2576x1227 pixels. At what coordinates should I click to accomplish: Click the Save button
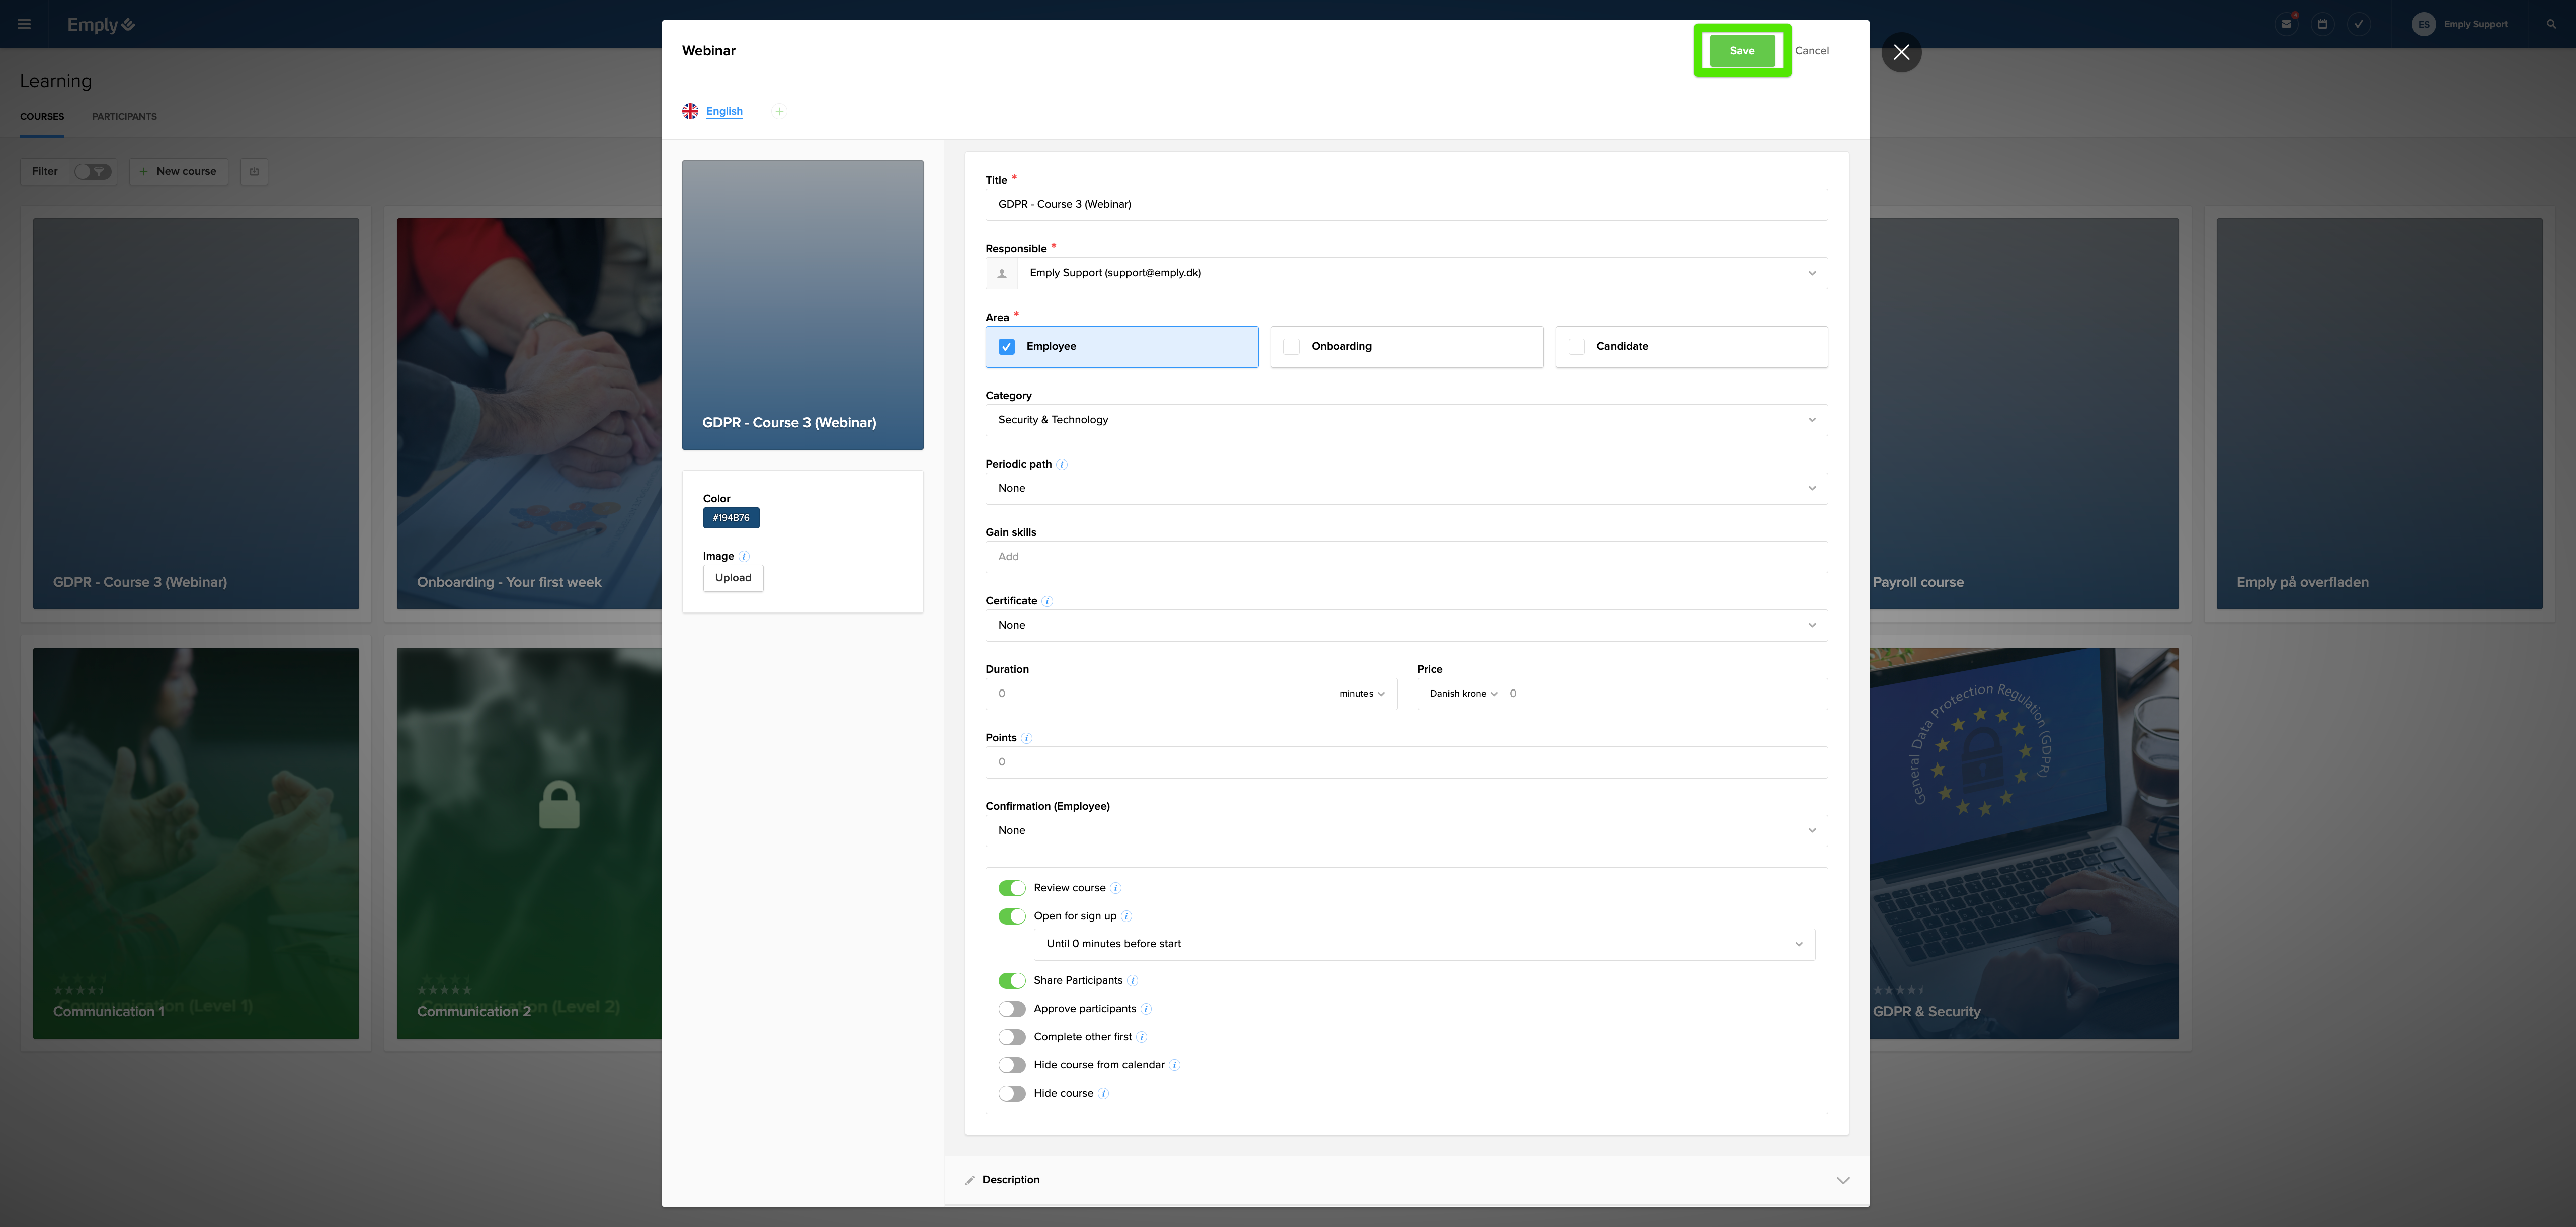[1741, 51]
